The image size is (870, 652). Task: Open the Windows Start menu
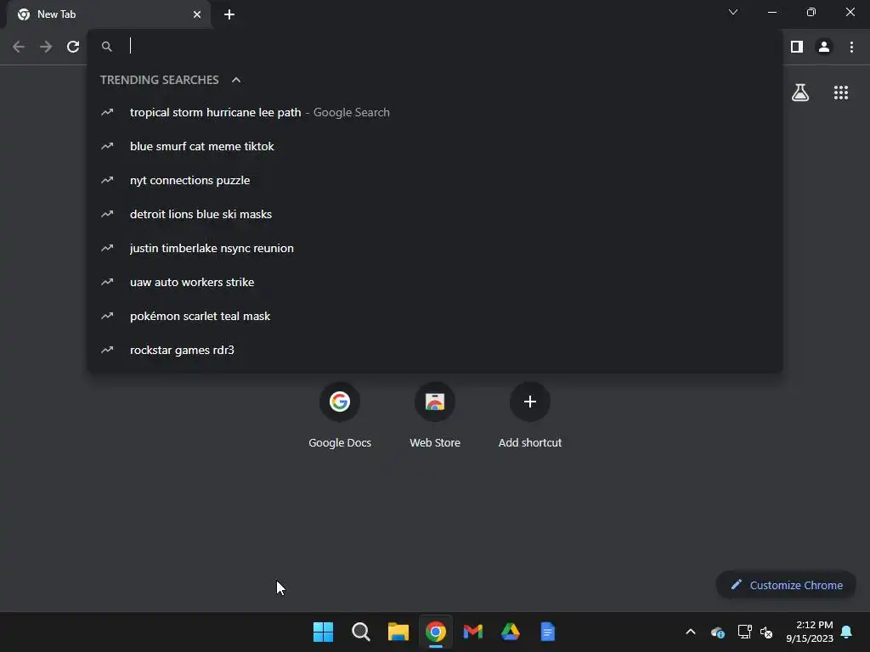pyautogui.click(x=323, y=632)
